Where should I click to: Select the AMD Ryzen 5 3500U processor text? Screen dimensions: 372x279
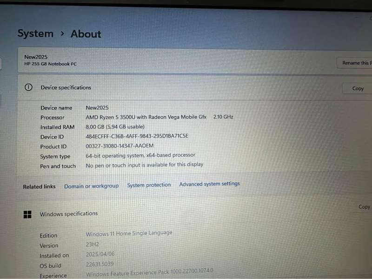pos(146,117)
